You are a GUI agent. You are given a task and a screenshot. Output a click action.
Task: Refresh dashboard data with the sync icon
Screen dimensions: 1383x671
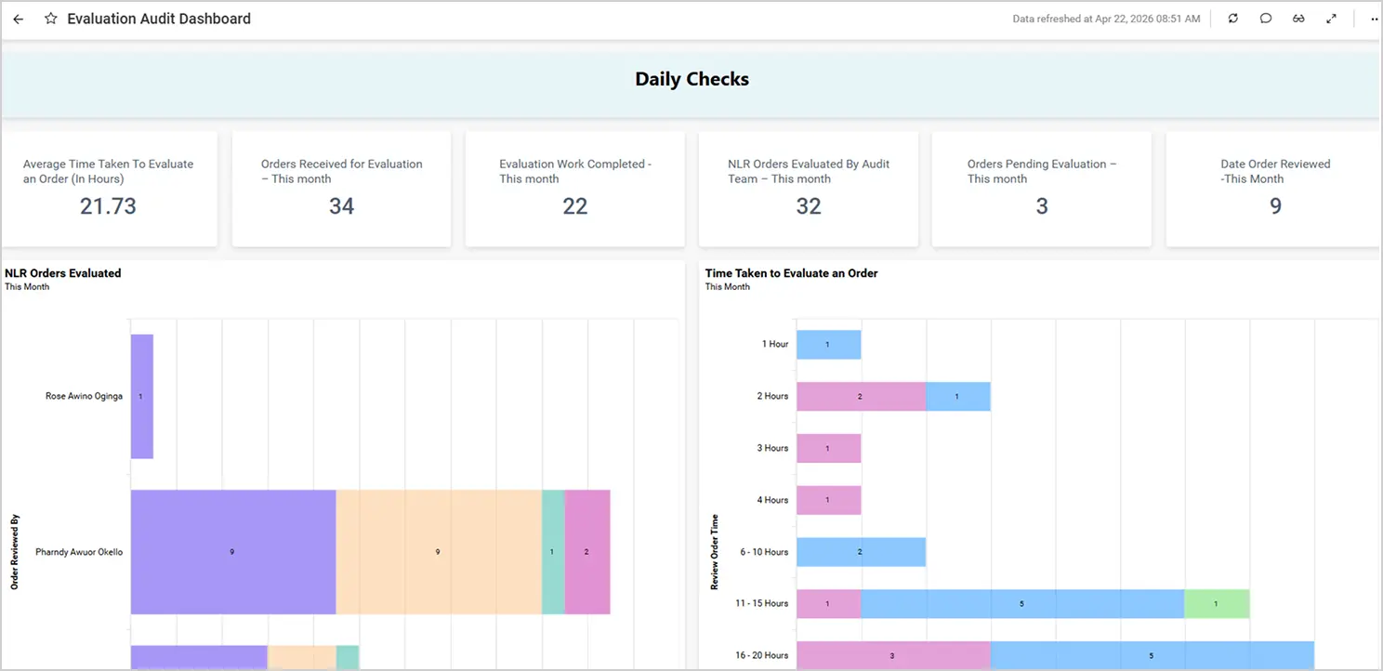point(1233,19)
